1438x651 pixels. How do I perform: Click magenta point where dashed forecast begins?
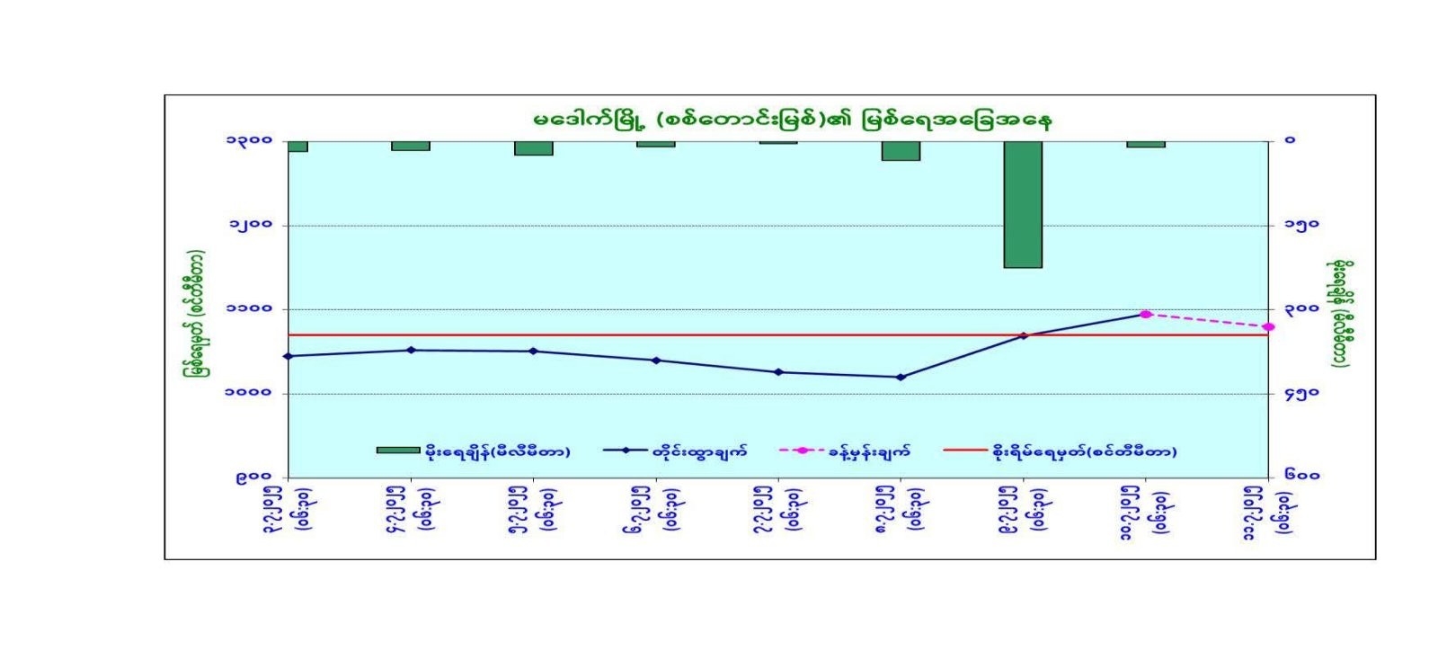pyautogui.click(x=1146, y=315)
